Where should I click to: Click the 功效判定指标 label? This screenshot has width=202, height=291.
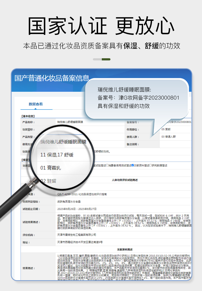[31, 201]
